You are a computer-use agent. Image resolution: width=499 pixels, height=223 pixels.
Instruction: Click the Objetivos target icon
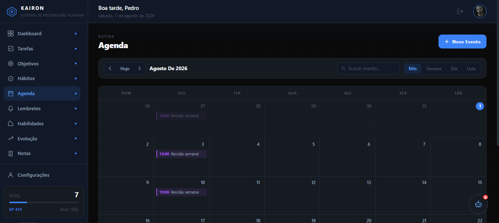tap(11, 64)
